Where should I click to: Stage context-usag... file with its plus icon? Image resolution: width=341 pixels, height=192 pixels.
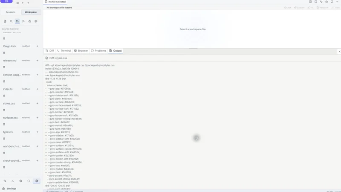[37, 75]
